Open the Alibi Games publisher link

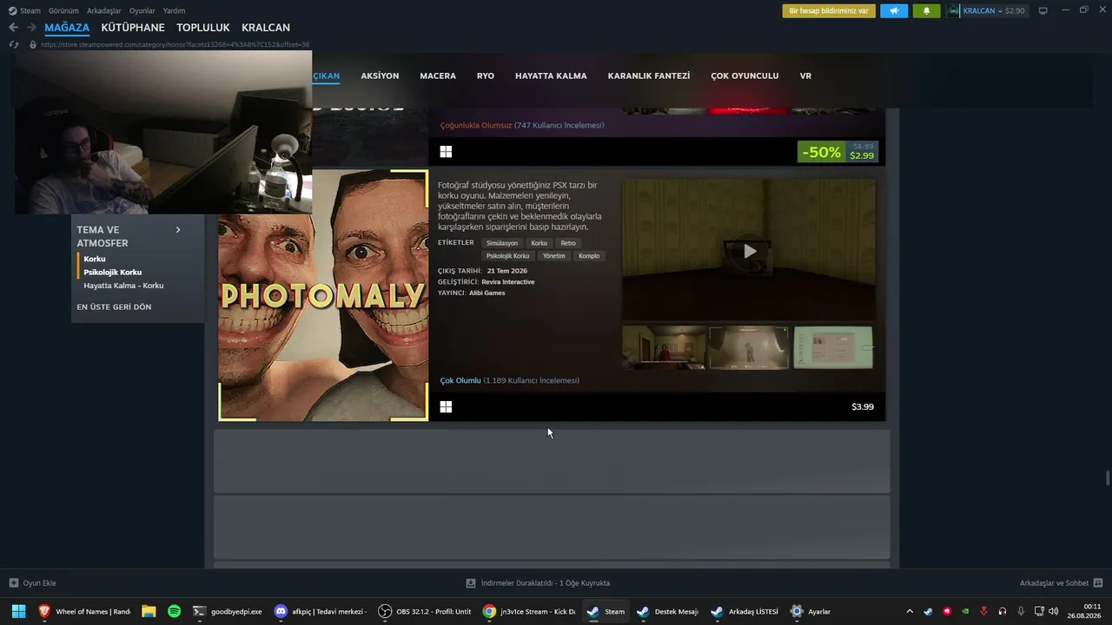coord(486,293)
